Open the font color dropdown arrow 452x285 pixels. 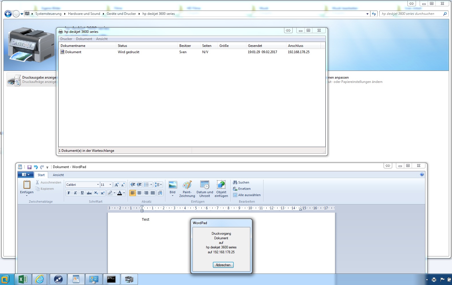[x=124, y=193]
